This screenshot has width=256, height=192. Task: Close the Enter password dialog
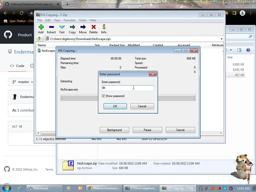(x=153, y=74)
